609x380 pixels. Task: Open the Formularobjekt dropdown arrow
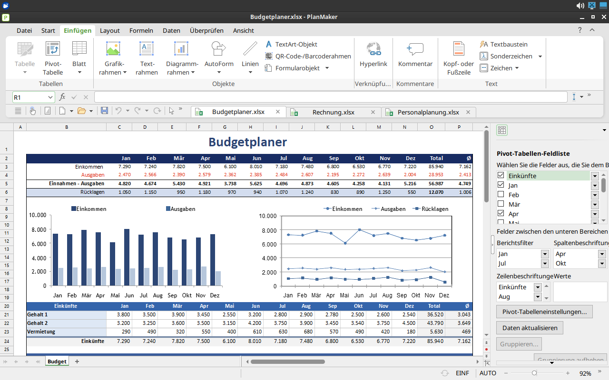coord(327,68)
